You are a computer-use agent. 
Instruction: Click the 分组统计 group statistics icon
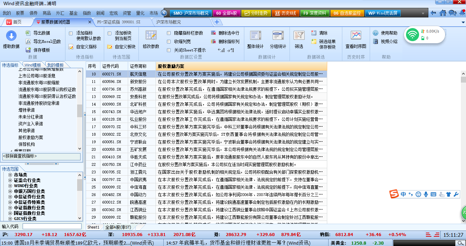tap(278, 36)
